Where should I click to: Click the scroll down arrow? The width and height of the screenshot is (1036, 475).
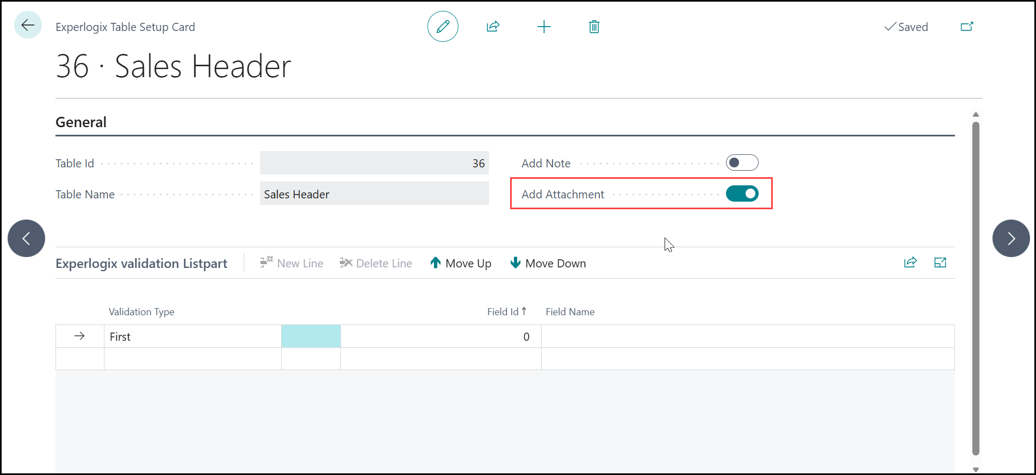click(x=976, y=470)
